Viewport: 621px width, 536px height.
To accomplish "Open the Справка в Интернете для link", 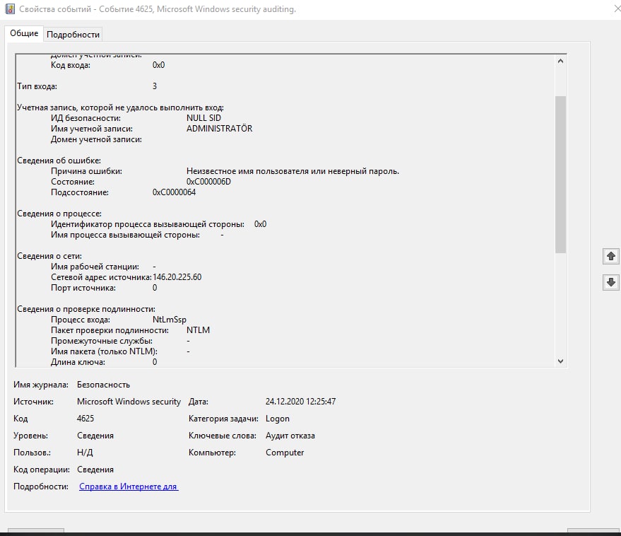I will 129,487.
